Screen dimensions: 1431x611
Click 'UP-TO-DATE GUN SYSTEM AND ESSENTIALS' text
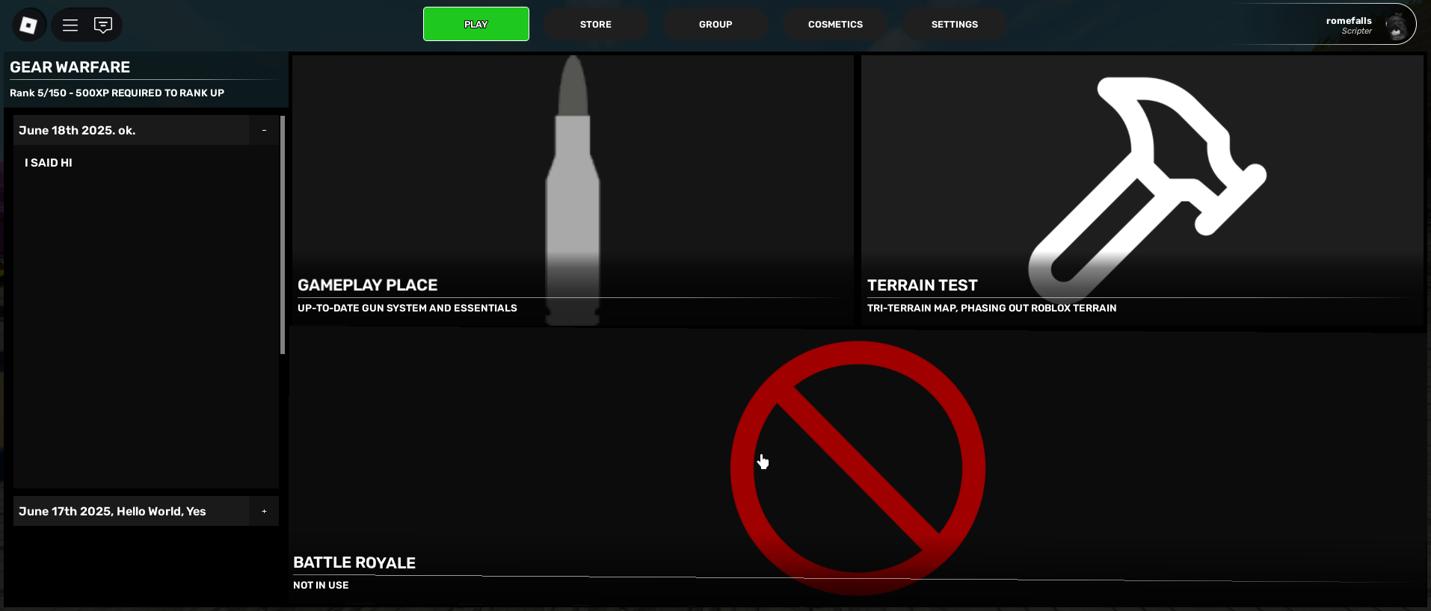[x=407, y=308]
